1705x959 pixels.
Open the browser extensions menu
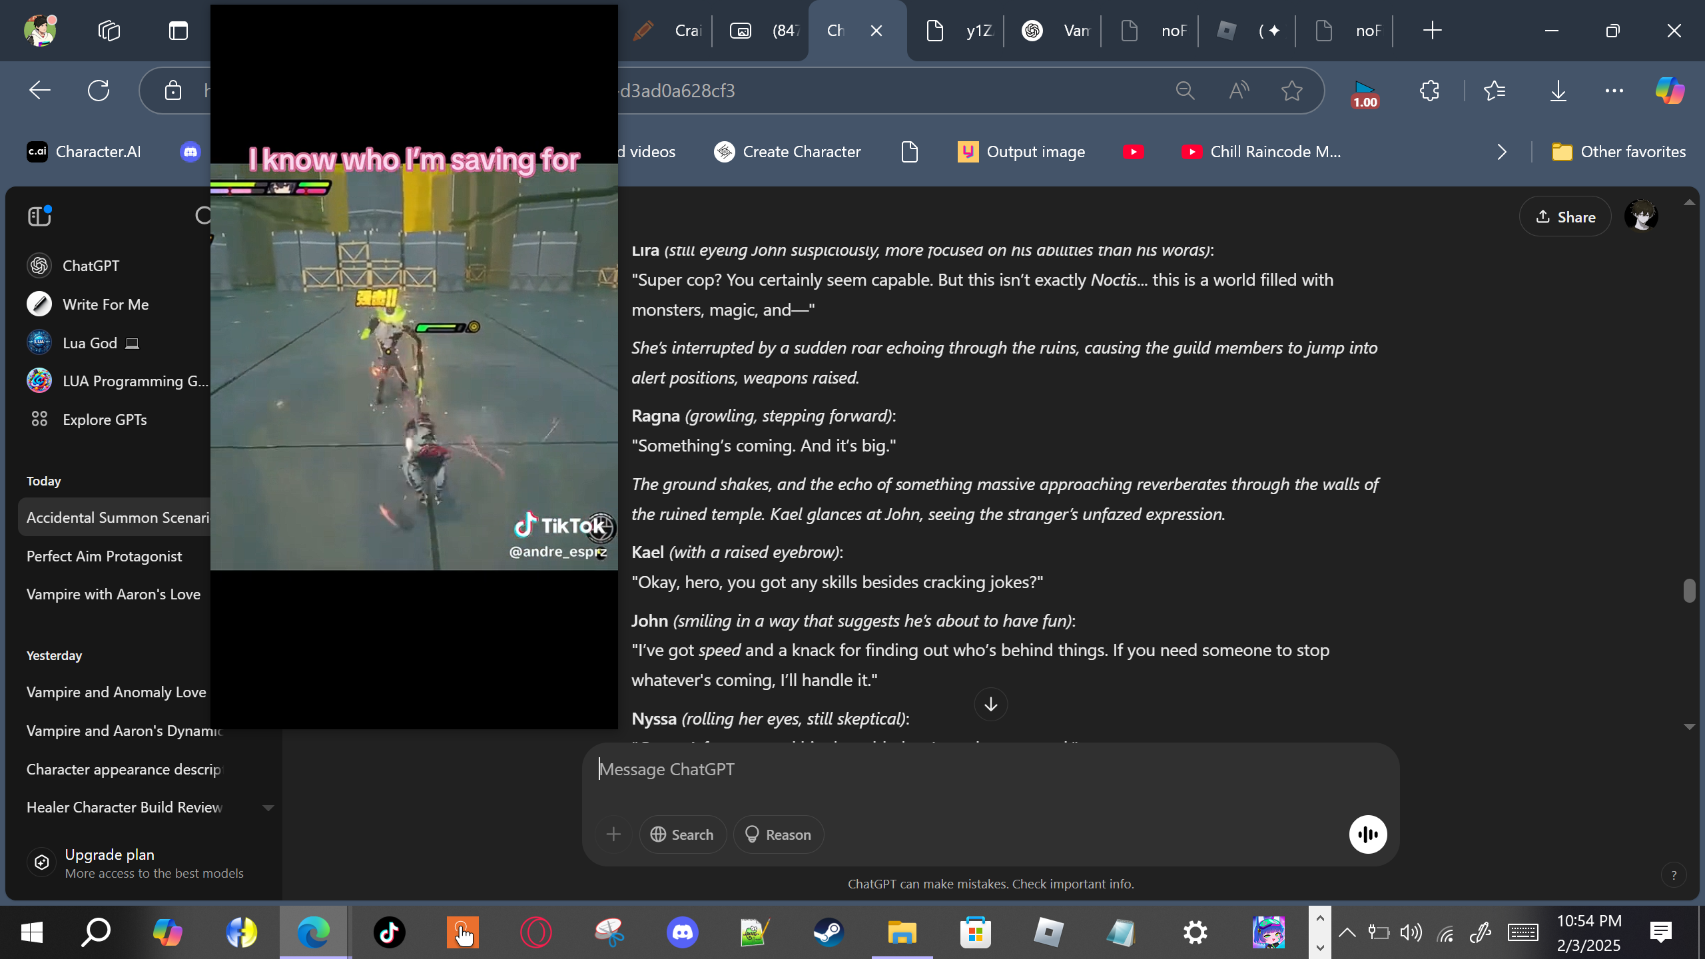[x=1429, y=91]
